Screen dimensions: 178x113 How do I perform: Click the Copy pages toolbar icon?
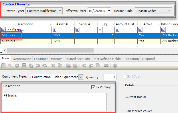60,66
